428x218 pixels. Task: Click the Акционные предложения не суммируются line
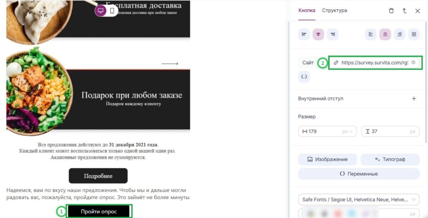tap(98, 157)
